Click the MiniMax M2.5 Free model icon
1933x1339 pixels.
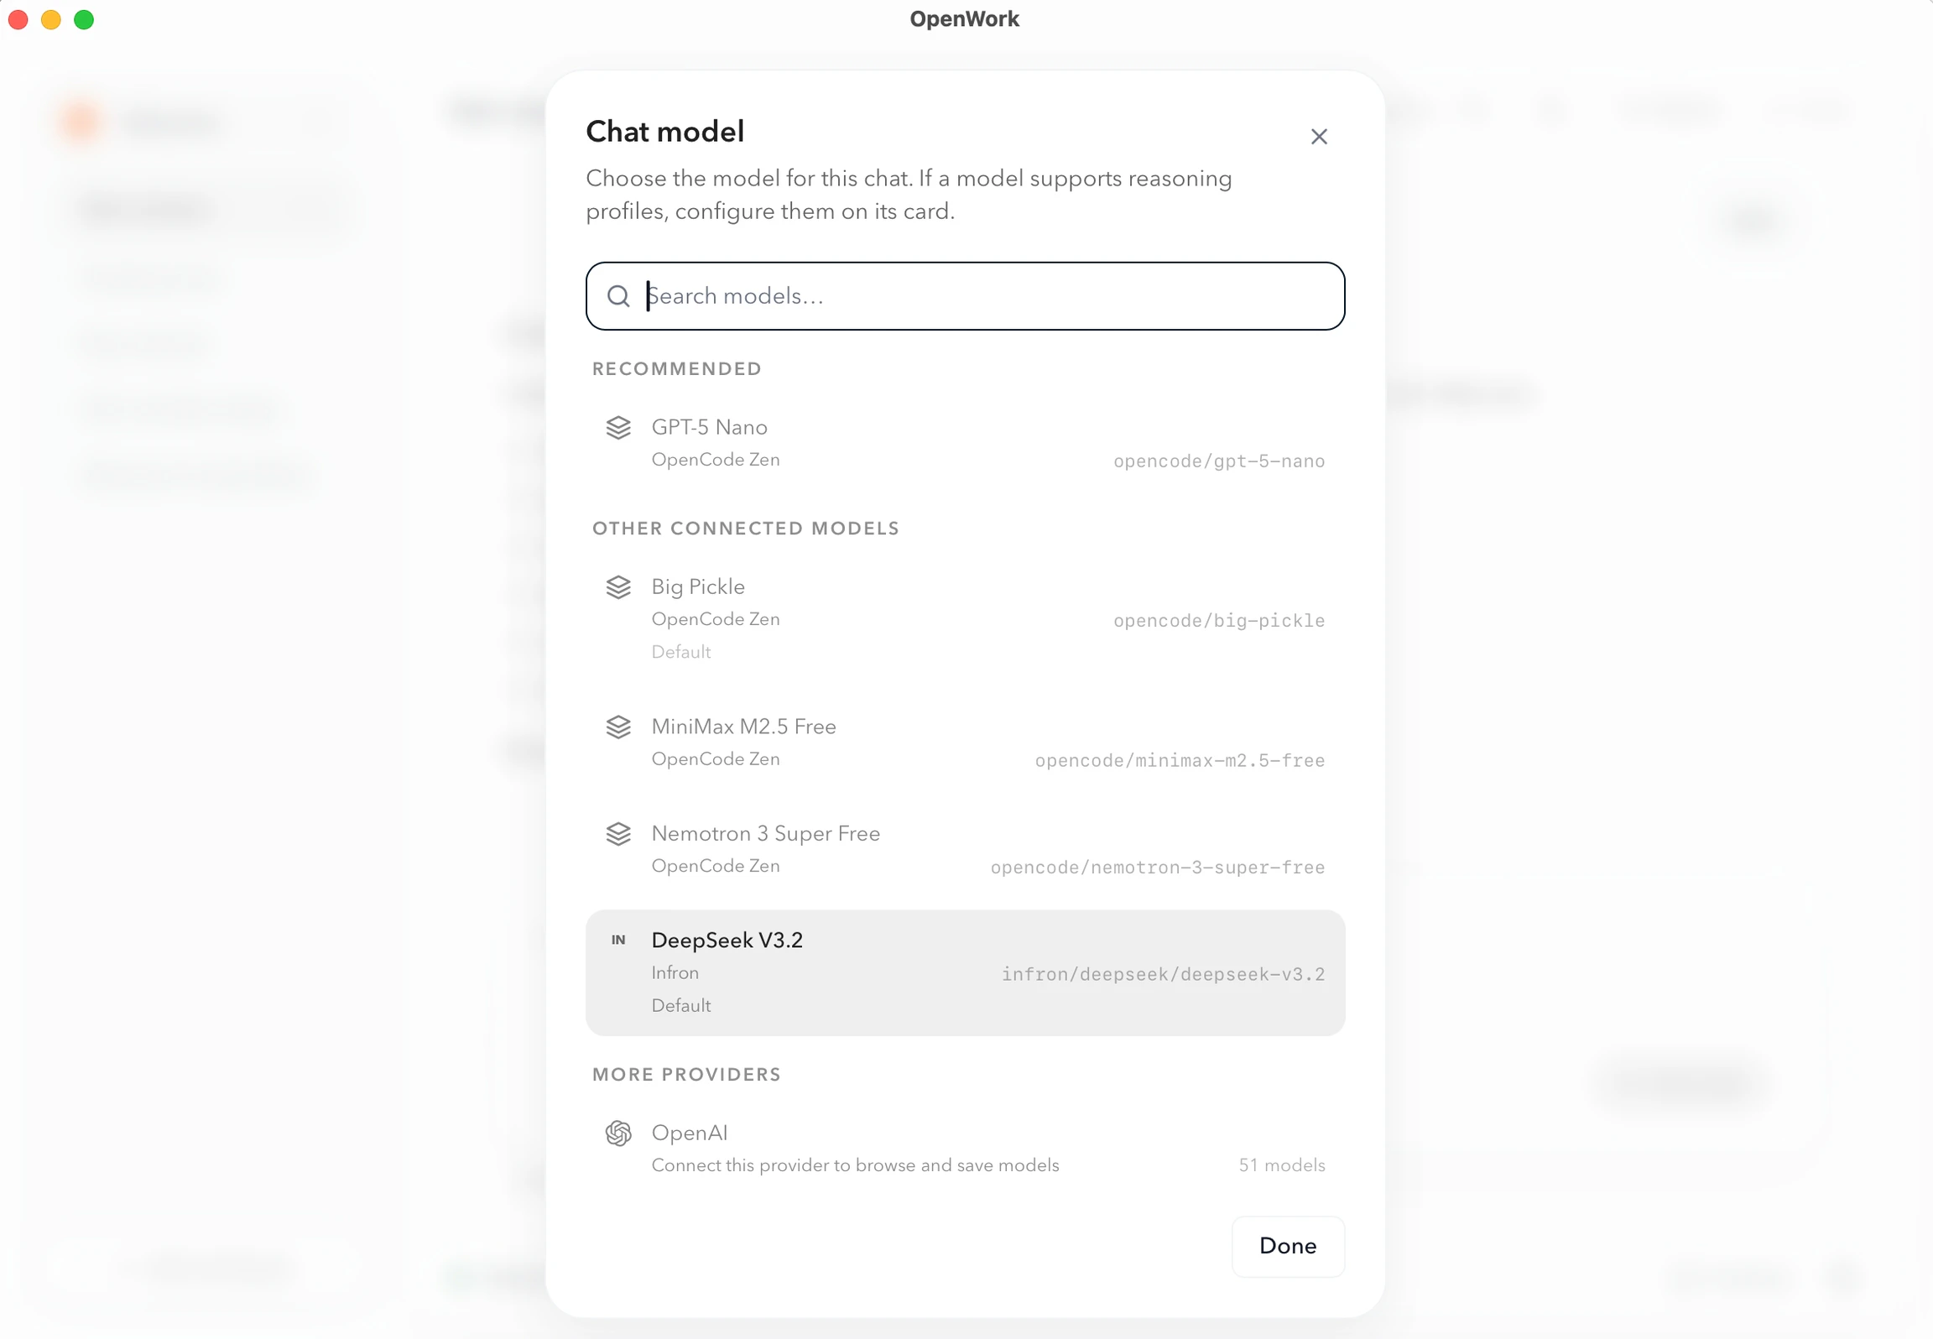(x=618, y=727)
